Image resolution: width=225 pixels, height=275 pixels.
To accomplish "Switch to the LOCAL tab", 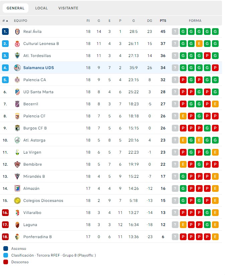I will click(x=41, y=8).
